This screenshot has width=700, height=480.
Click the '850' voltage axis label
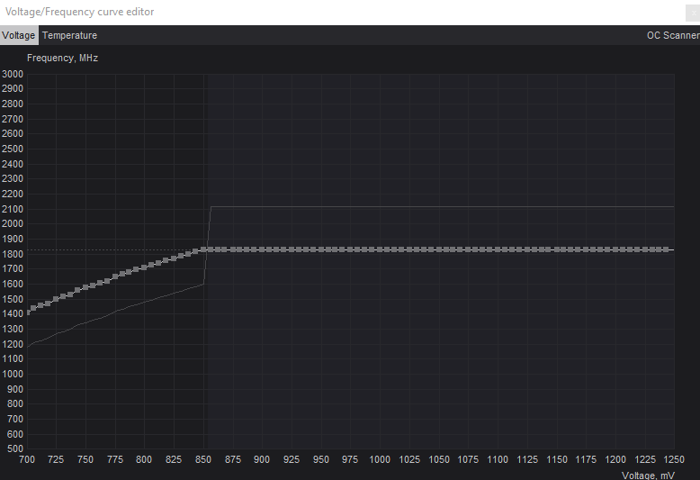point(203,459)
